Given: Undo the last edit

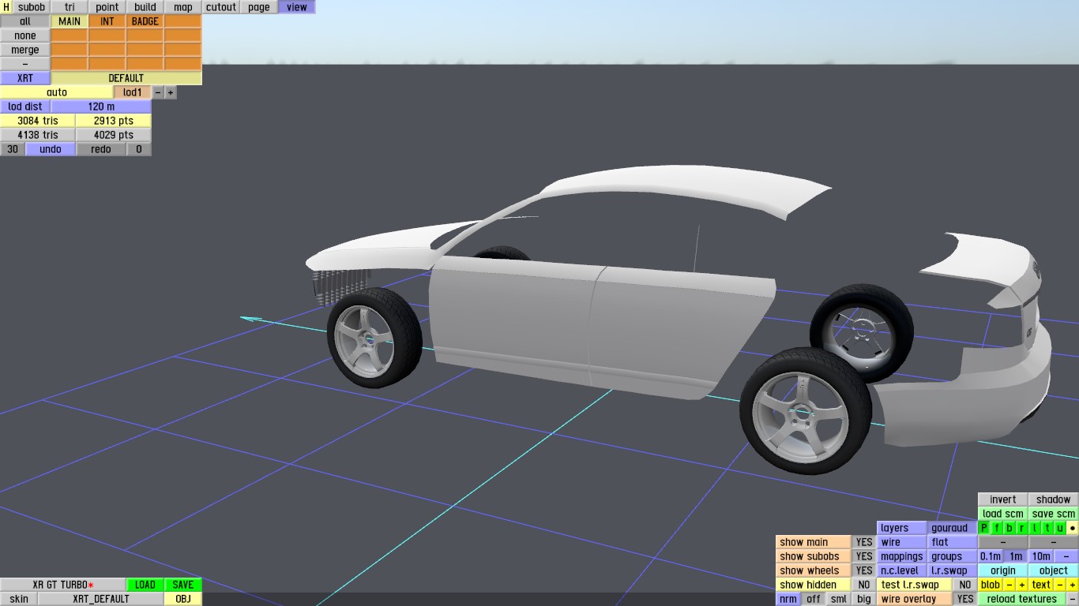Looking at the screenshot, I should [x=51, y=149].
